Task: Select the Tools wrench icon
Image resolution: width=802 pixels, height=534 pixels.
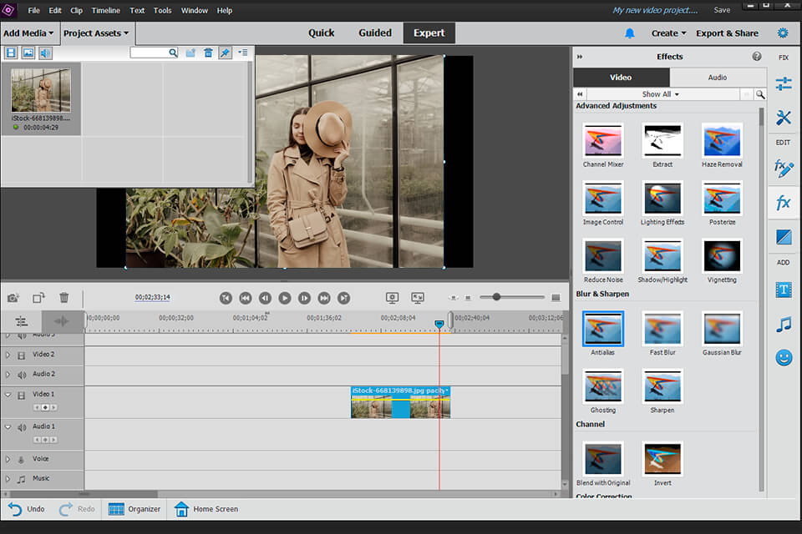Action: pyautogui.click(x=783, y=118)
